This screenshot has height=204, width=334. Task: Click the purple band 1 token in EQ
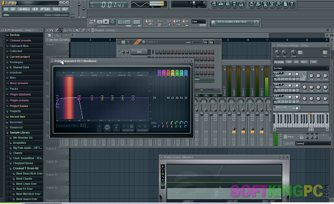[159, 73]
